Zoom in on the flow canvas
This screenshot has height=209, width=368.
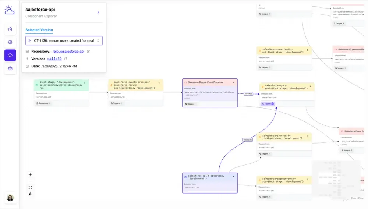(30, 175)
